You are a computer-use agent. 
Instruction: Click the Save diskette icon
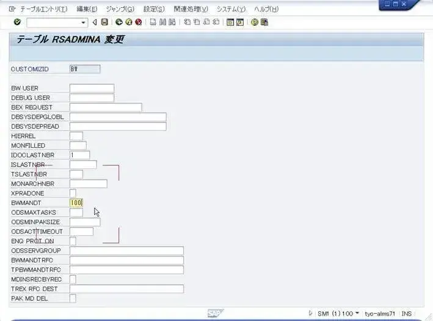click(104, 22)
